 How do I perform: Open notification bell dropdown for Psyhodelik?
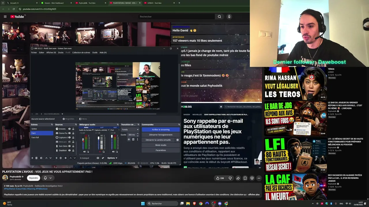[x=48, y=178]
